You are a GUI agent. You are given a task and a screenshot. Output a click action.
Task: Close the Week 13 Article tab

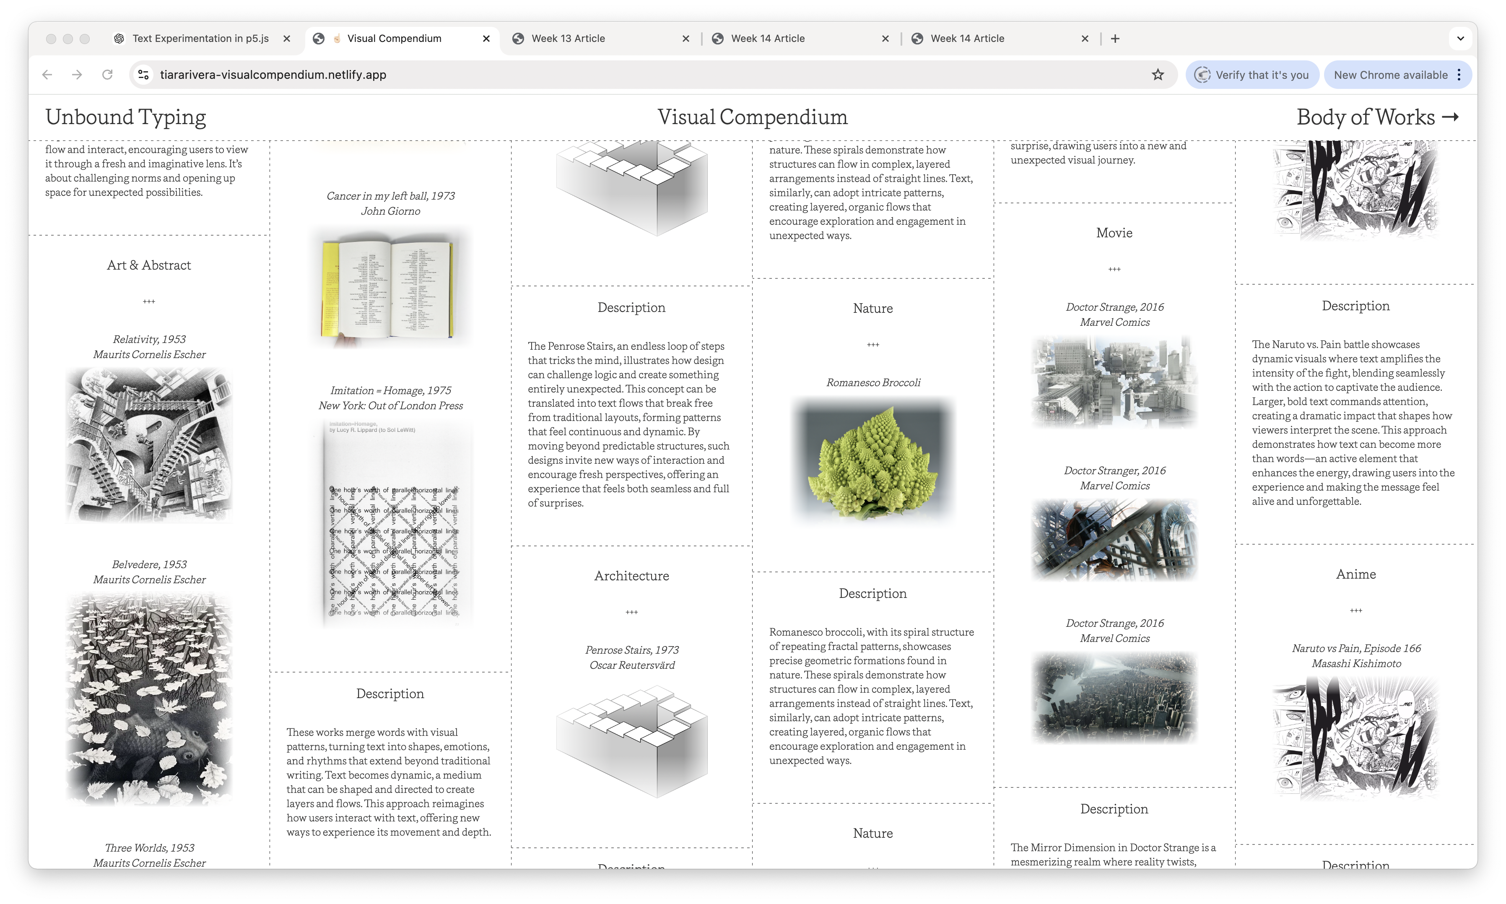coord(686,39)
